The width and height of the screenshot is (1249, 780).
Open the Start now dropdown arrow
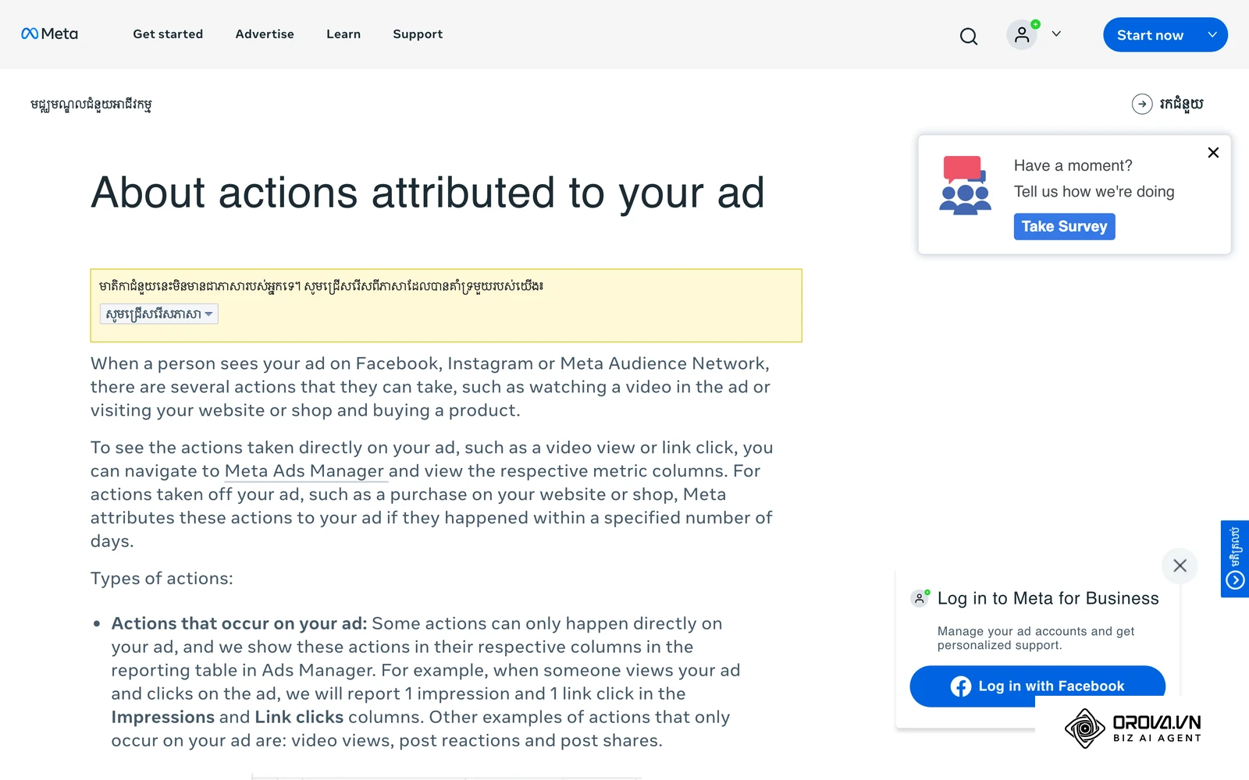pos(1212,35)
